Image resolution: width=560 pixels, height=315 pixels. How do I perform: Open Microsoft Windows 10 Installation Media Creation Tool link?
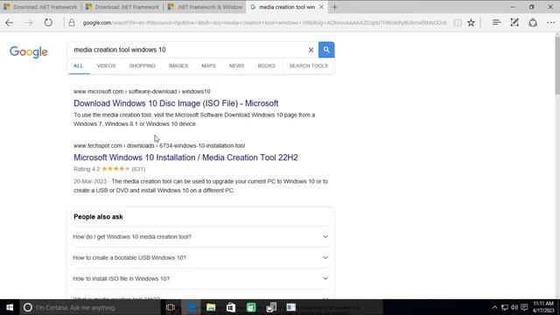185,157
